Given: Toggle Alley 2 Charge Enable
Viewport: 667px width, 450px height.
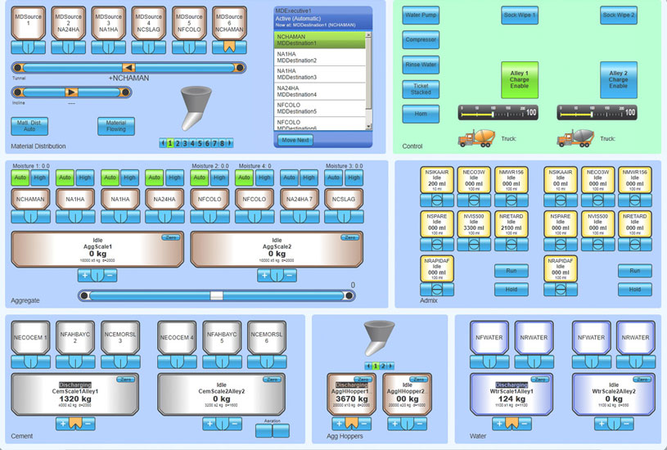Looking at the screenshot, I should (x=619, y=79).
